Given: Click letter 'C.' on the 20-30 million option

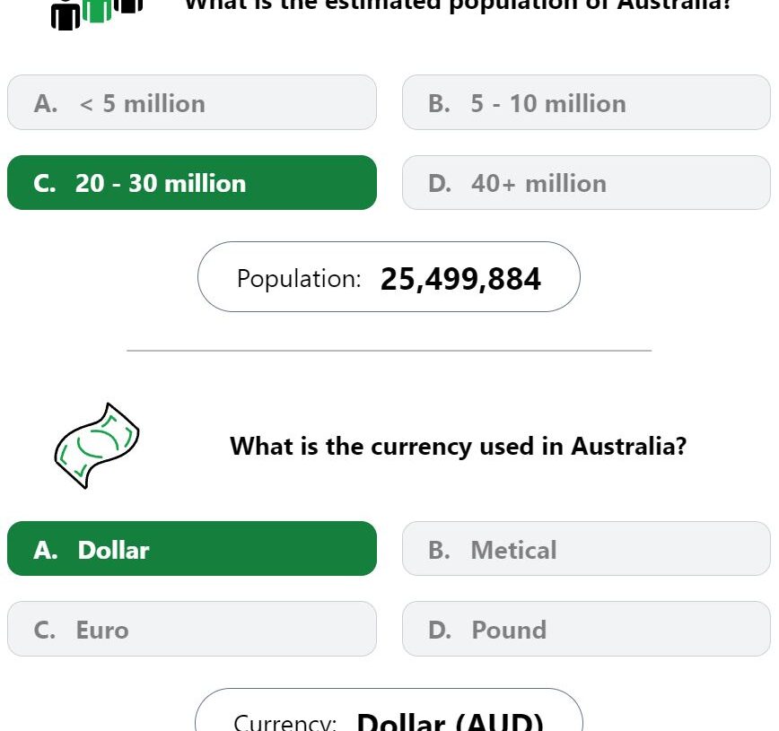Looking at the screenshot, I should coord(45,183).
